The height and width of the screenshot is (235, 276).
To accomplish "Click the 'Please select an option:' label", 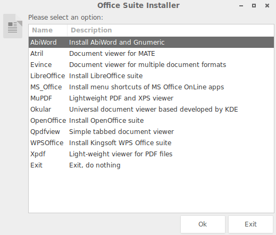I will pyautogui.click(x=65, y=18).
